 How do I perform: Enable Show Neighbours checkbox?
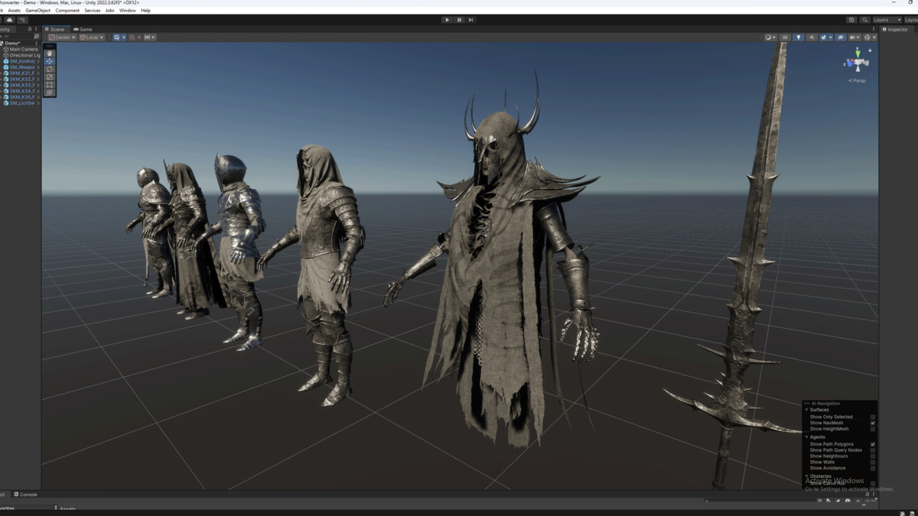pyautogui.click(x=873, y=456)
